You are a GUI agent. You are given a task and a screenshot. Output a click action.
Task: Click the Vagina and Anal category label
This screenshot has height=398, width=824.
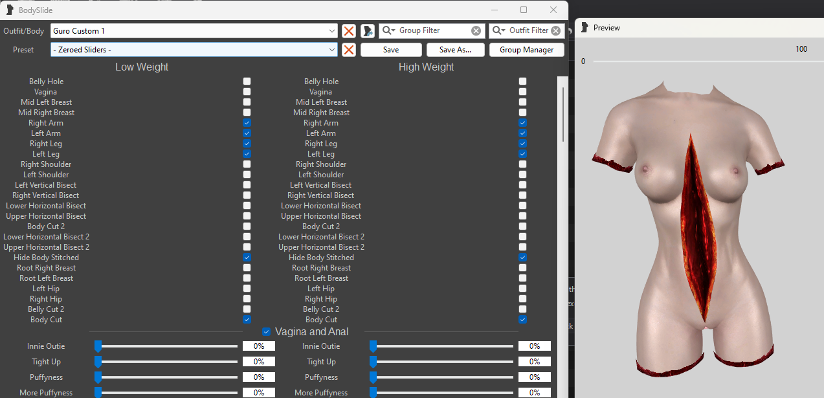tap(312, 331)
